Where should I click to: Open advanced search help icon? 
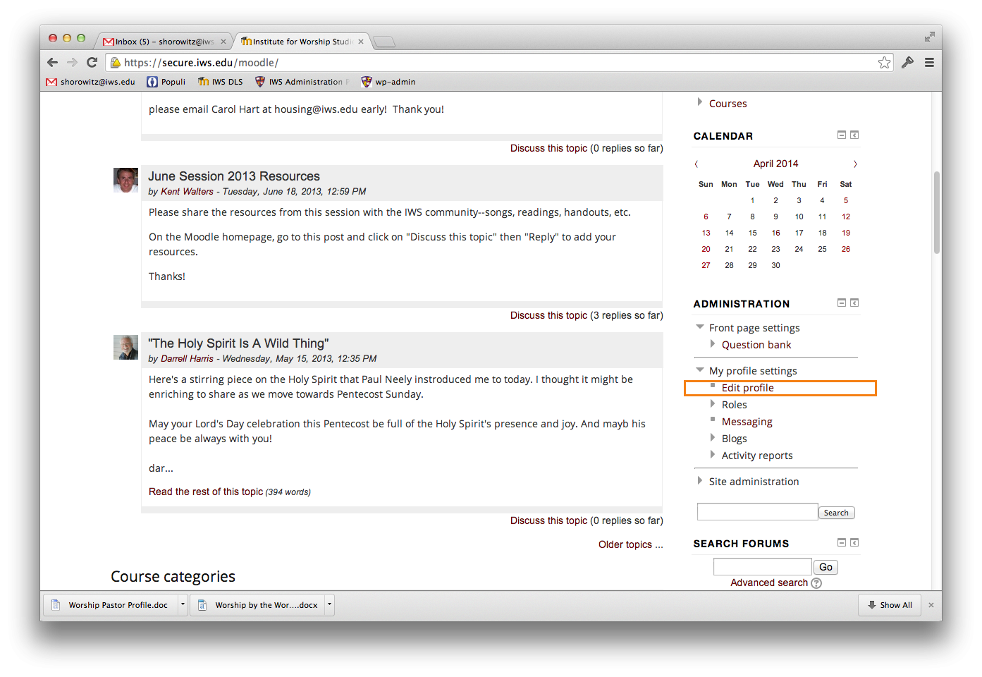pos(816,583)
